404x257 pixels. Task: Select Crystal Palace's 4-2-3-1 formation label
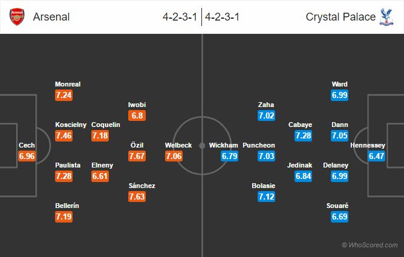click(x=224, y=17)
